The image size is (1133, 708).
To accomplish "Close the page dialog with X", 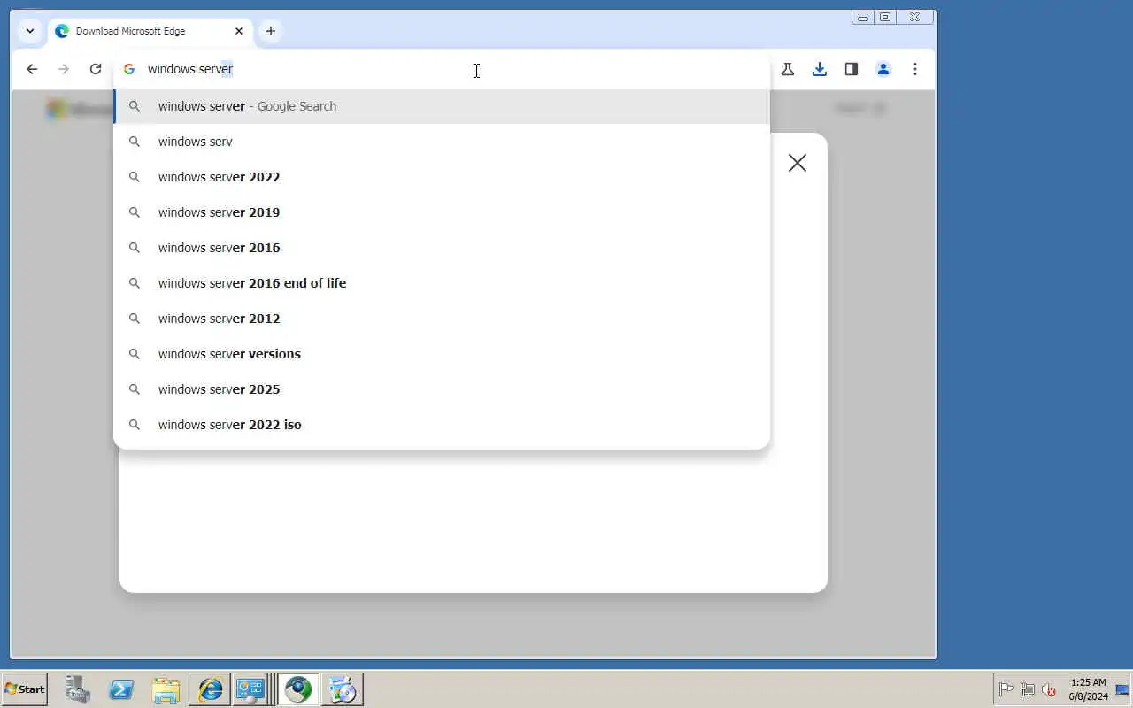I will (x=798, y=163).
